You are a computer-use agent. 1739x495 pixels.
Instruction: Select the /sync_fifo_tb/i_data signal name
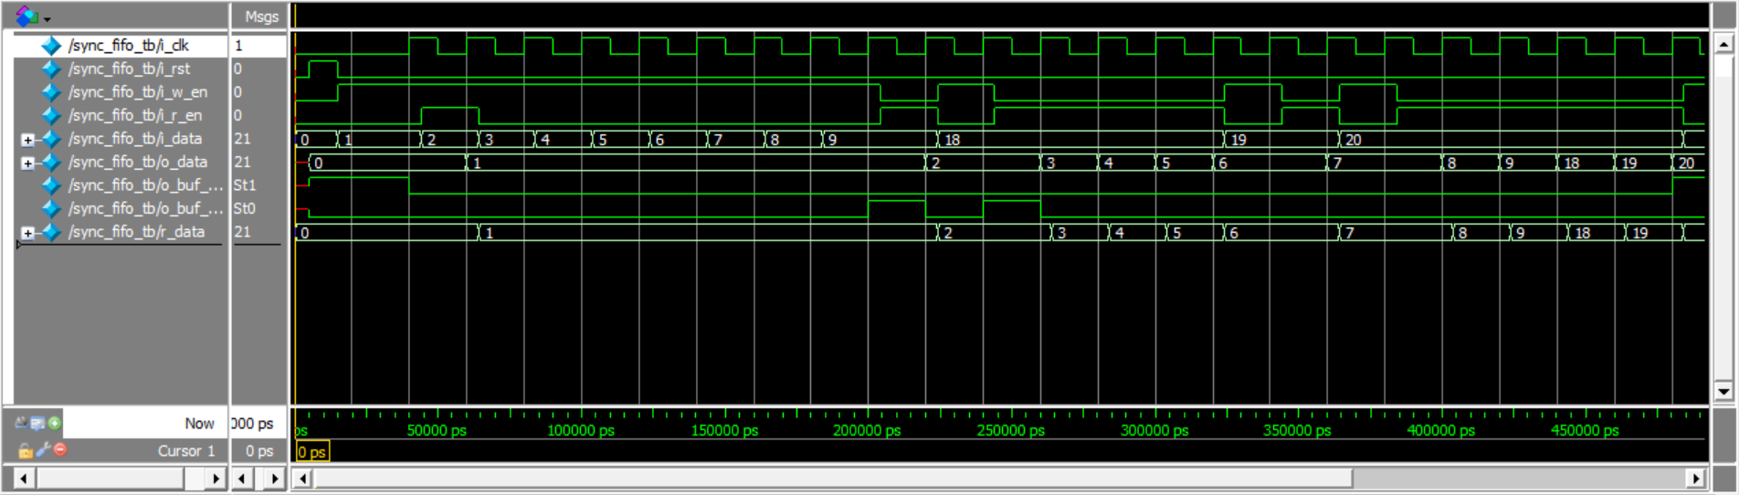click(x=135, y=139)
